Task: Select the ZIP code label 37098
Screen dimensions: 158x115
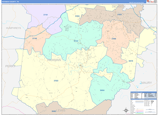Action: (114, 39)
